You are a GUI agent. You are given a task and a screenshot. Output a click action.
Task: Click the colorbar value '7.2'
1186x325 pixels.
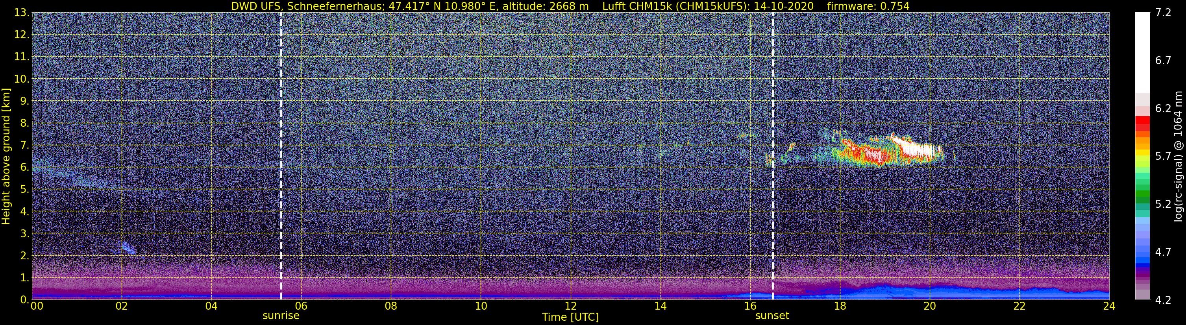pos(1163,13)
